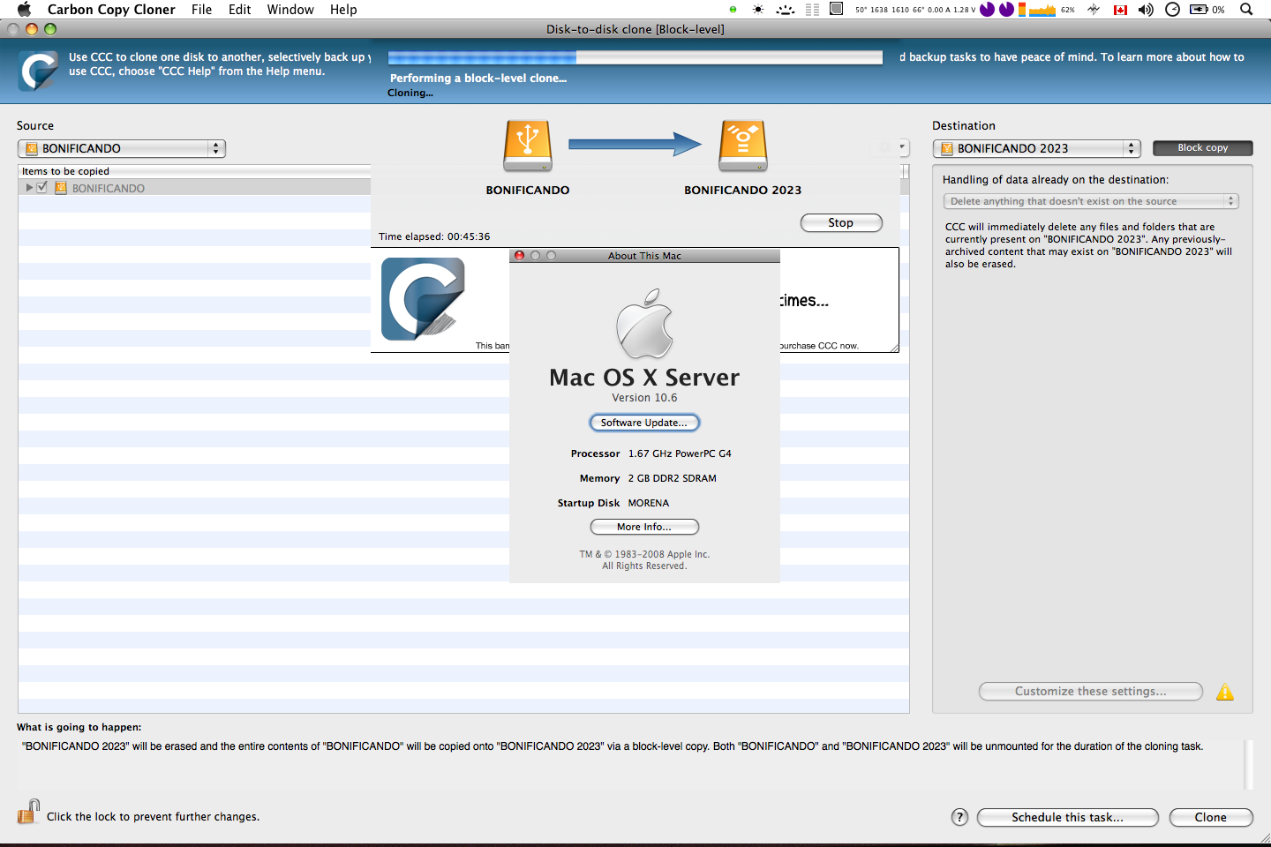Click the Block copy badge
The width and height of the screenshot is (1271, 847).
click(x=1203, y=148)
